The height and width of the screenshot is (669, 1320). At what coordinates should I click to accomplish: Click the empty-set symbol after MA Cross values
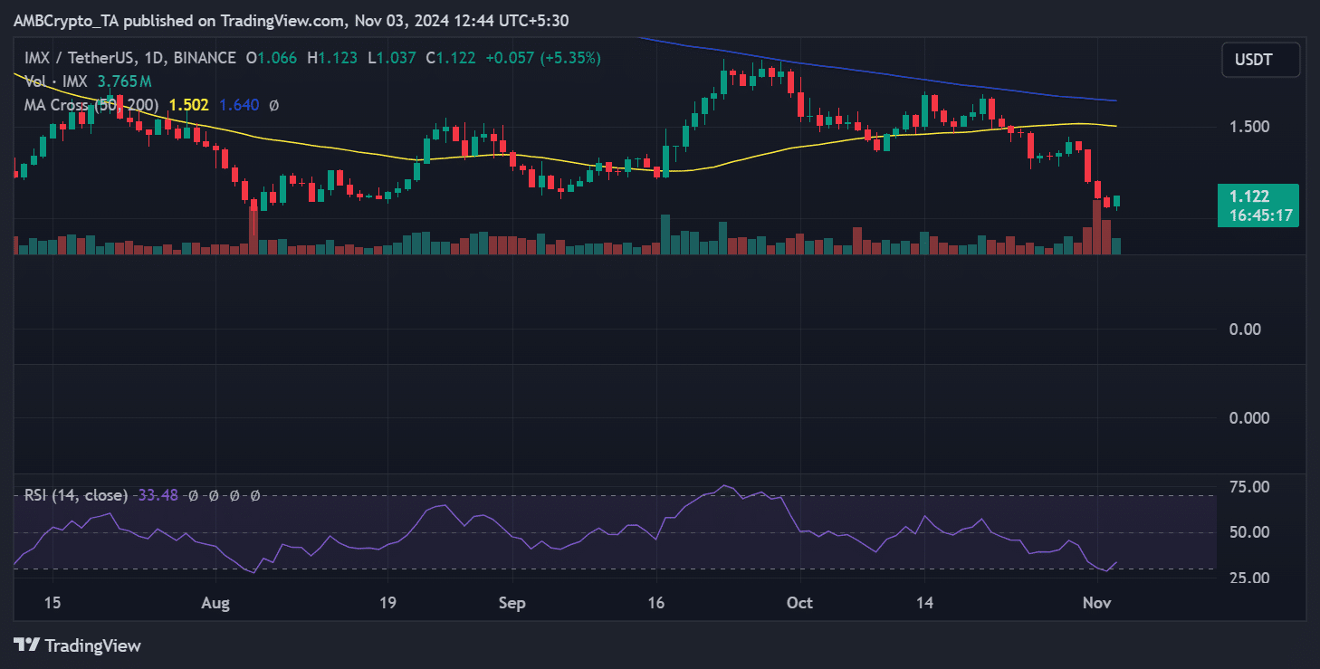click(274, 105)
